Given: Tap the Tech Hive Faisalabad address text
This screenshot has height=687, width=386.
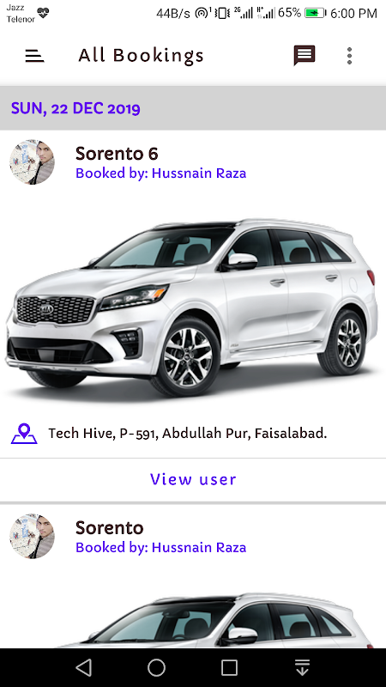Looking at the screenshot, I should click(187, 434).
